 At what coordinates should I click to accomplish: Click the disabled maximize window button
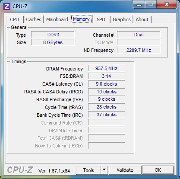[151, 5]
